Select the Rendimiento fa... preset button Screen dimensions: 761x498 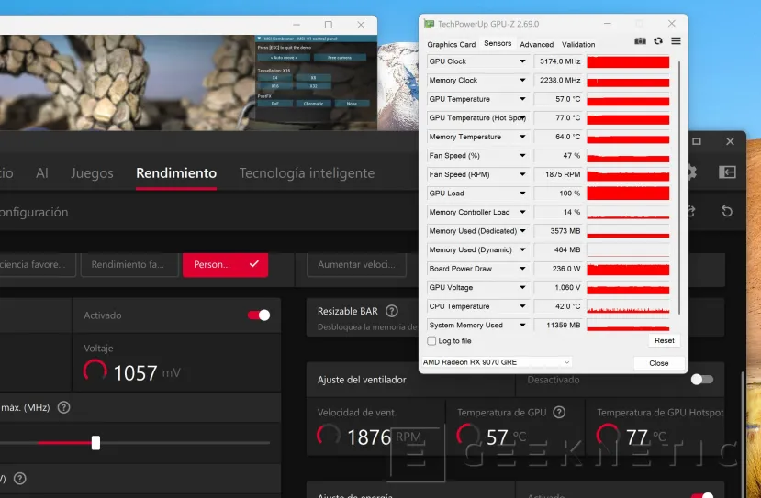pos(129,265)
